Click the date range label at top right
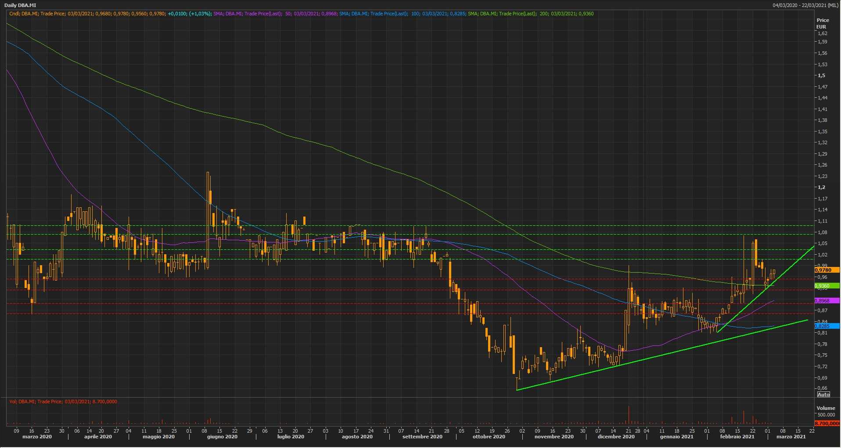 coord(806,5)
